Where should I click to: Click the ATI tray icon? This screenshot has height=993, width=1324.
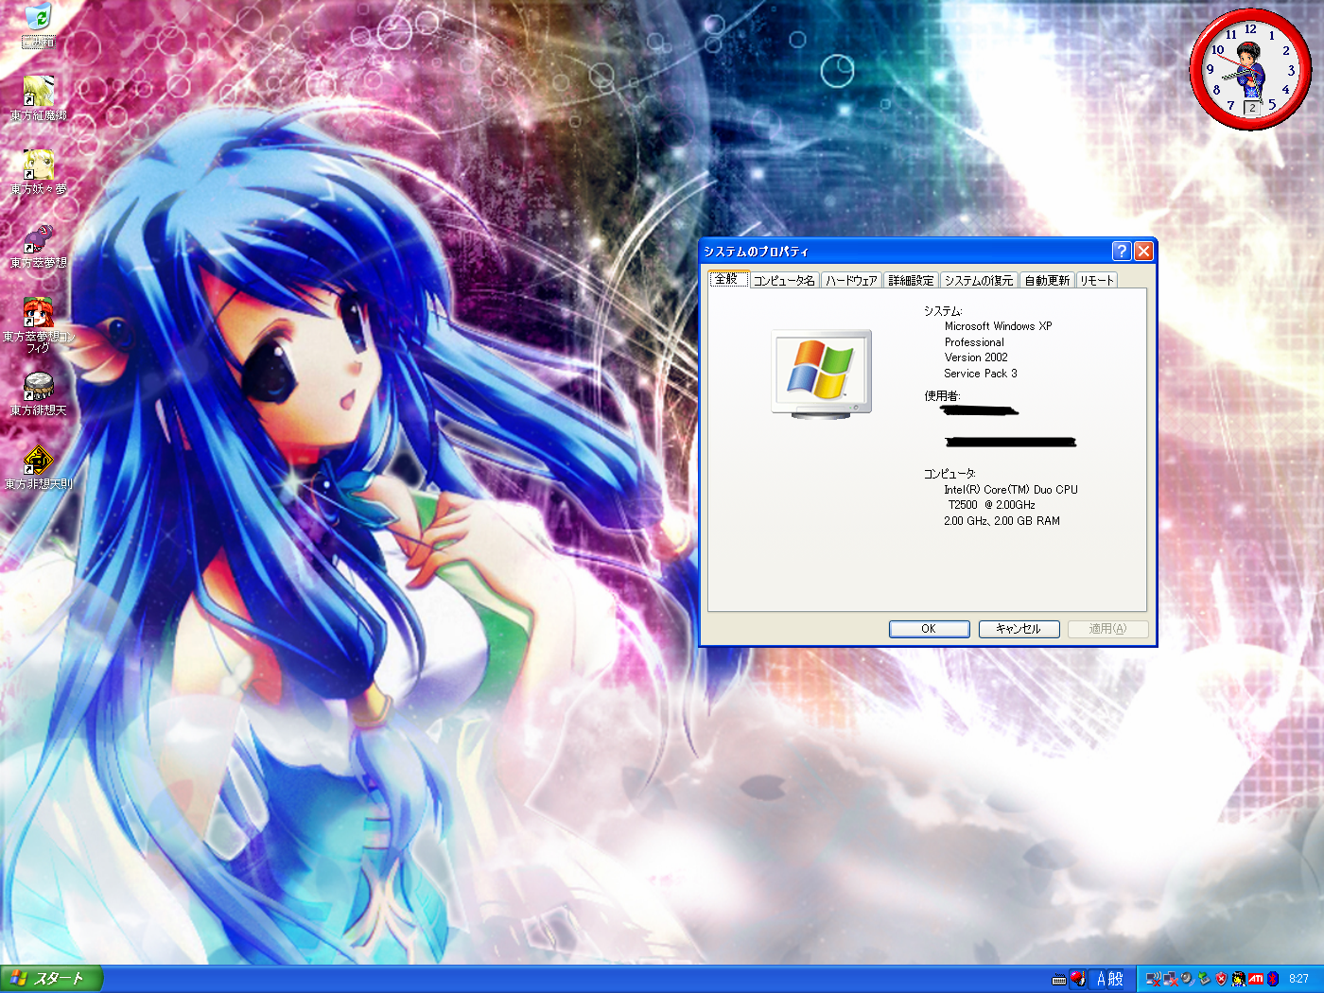tap(1256, 979)
